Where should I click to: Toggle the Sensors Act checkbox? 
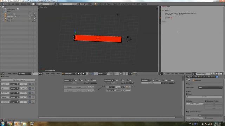[81, 80]
